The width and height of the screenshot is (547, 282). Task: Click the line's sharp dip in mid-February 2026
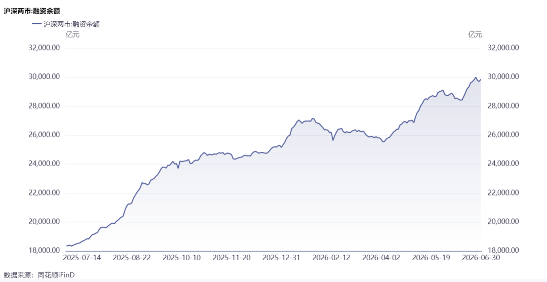click(x=333, y=140)
